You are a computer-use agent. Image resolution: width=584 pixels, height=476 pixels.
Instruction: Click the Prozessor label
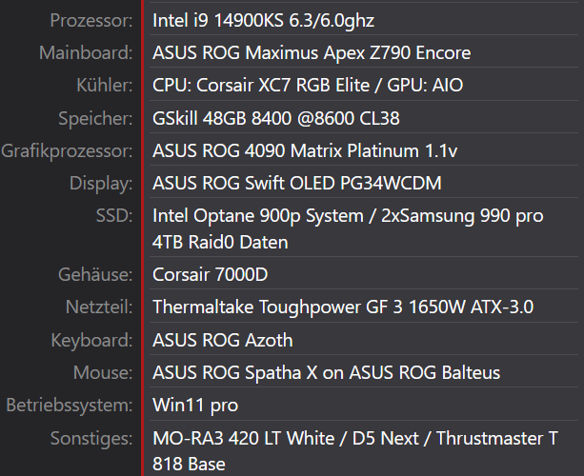(84, 19)
